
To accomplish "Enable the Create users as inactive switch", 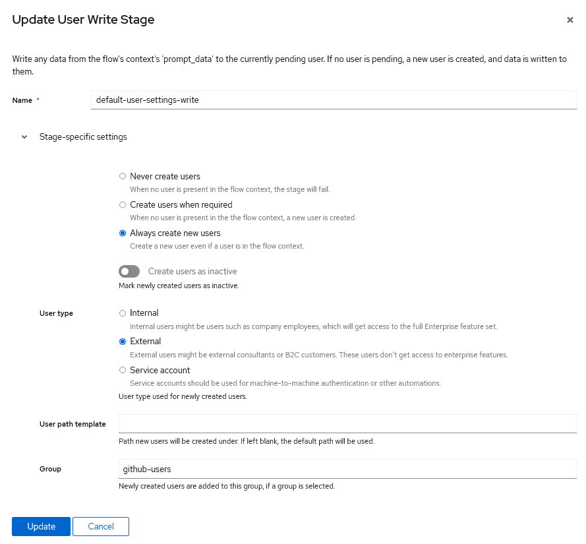I will tap(130, 272).
